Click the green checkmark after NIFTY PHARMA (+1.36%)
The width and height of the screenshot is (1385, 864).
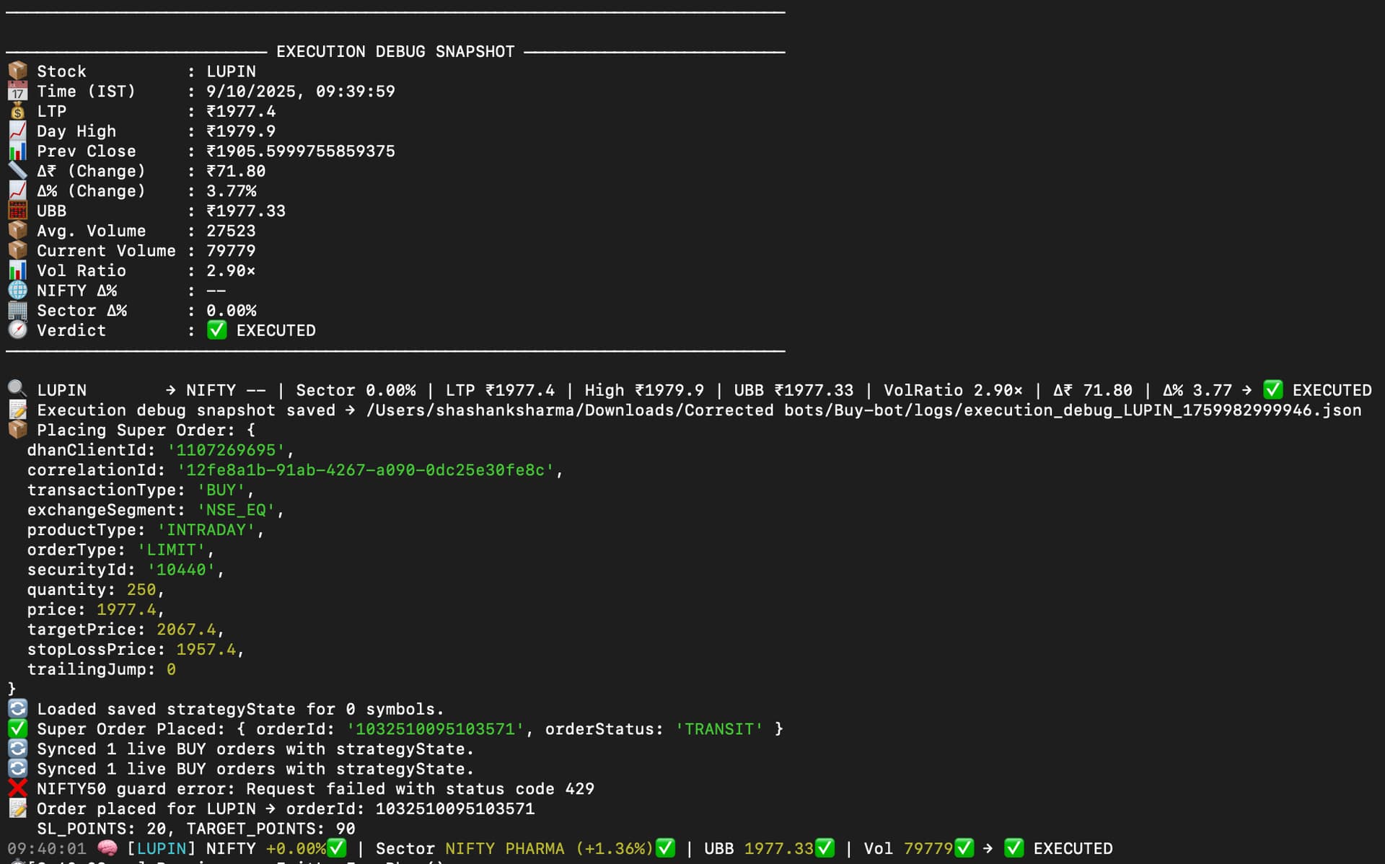click(665, 848)
